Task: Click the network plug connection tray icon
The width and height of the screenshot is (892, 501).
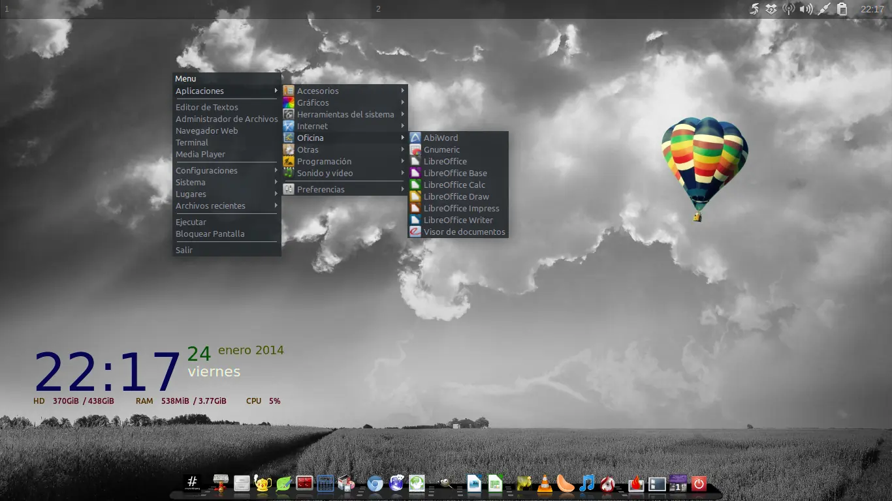Action: 824,9
